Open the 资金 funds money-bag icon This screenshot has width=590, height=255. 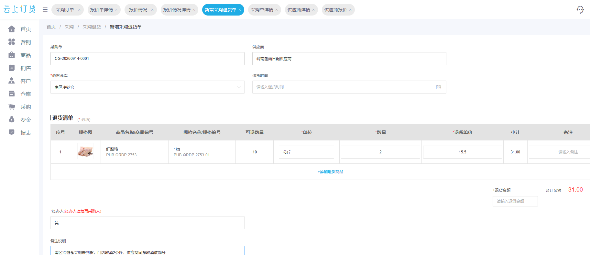click(x=12, y=120)
